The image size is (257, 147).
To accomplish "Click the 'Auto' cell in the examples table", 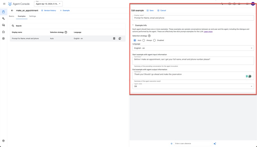I will pos(52,38).
